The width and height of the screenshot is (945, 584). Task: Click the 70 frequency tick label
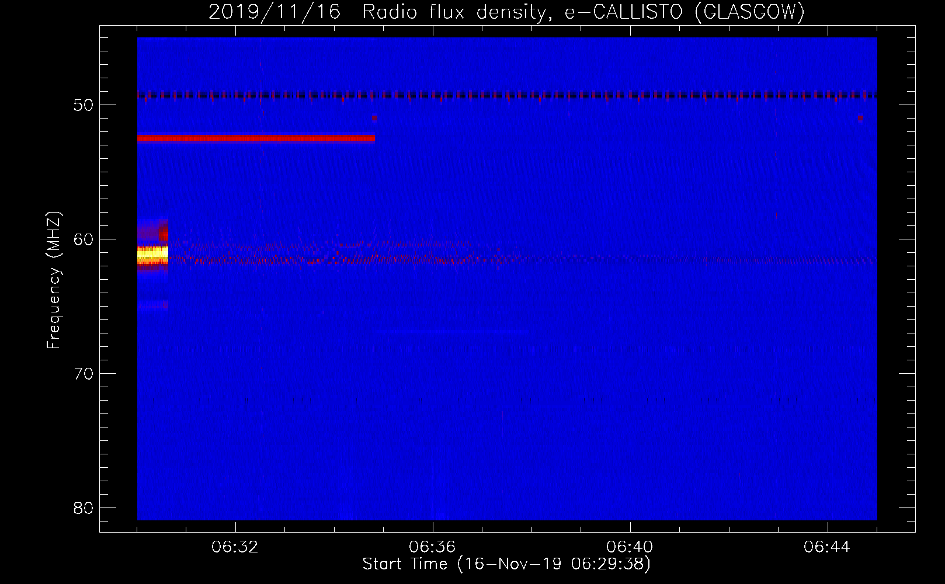click(x=84, y=373)
